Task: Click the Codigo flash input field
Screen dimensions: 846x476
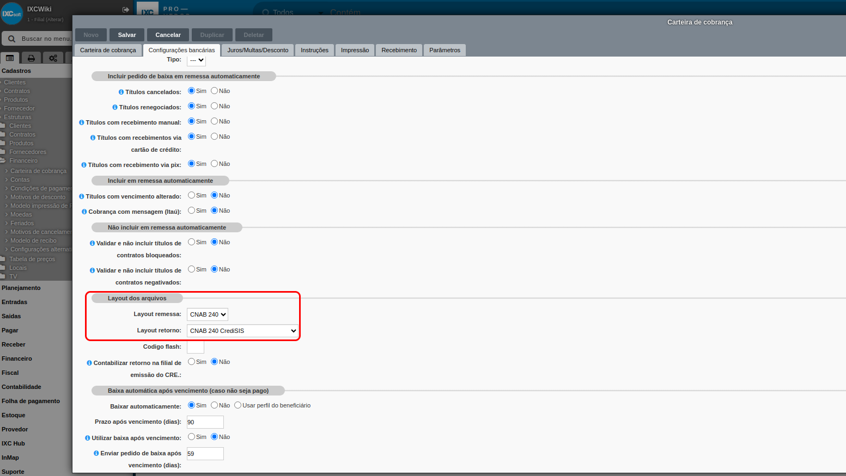Action: [196, 347]
